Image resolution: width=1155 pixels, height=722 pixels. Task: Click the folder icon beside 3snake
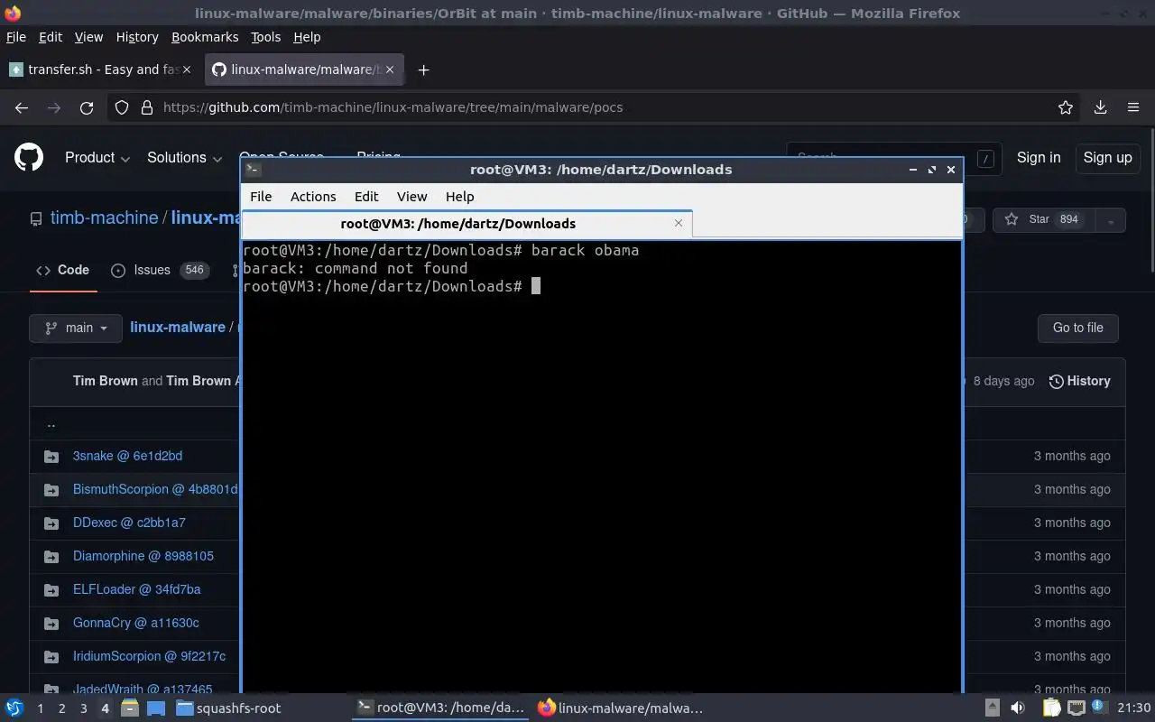pyautogui.click(x=51, y=457)
